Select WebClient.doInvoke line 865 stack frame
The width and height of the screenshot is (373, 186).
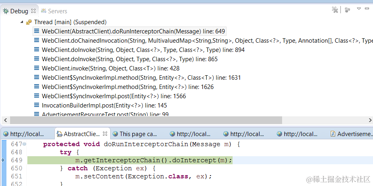[x=130, y=59]
